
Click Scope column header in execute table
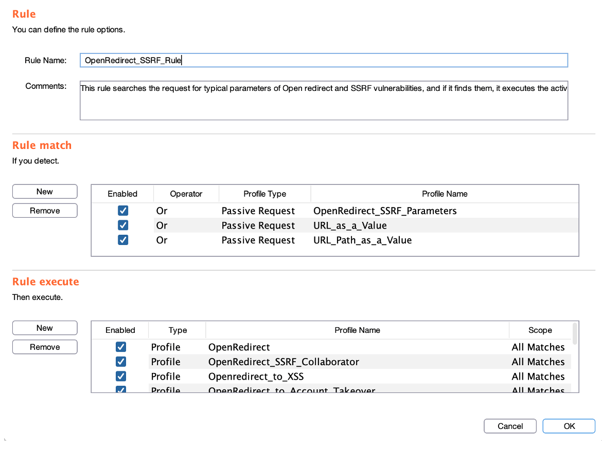(x=540, y=330)
